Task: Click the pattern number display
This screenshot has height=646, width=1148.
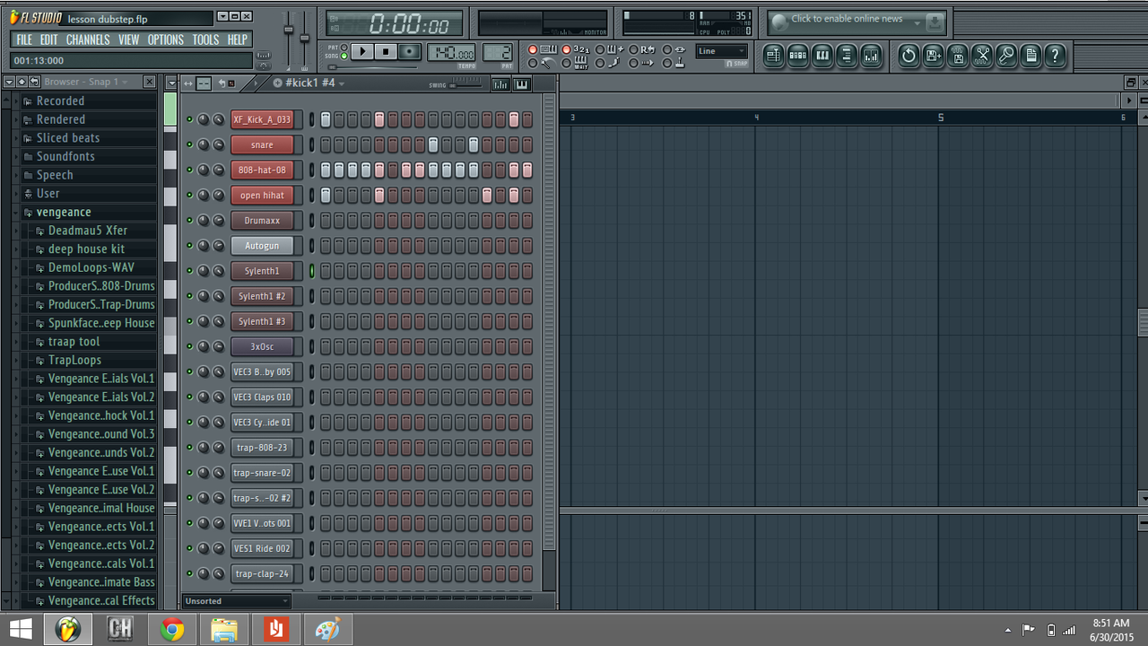Action: (498, 53)
